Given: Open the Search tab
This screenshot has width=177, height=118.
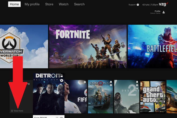Looking at the screenshot, I should point(79,4).
